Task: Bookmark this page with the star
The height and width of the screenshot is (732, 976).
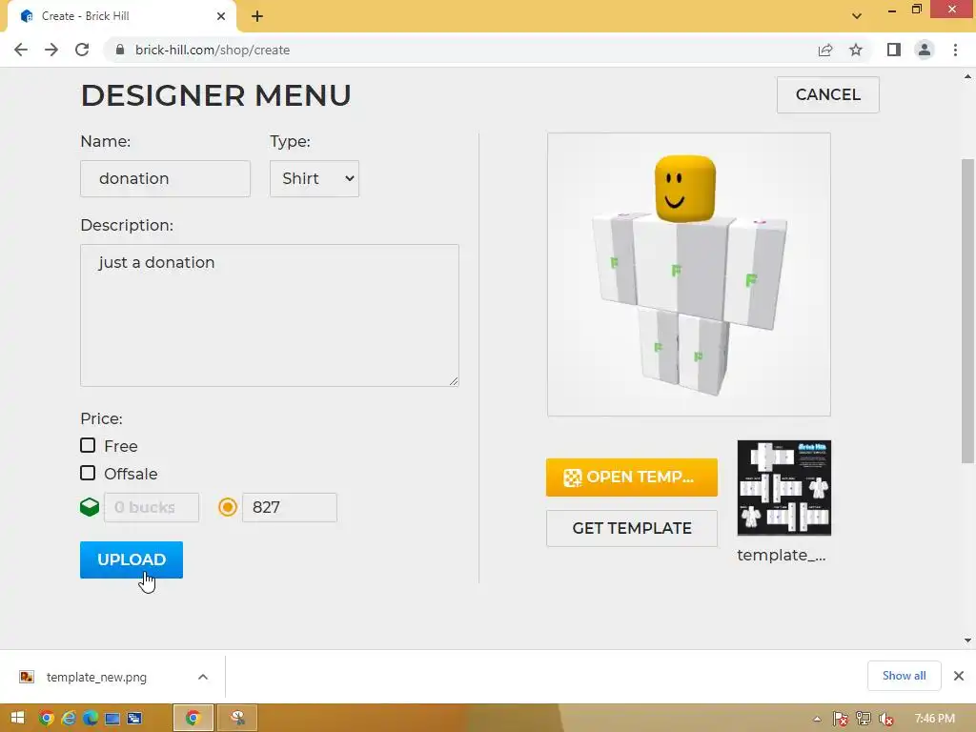Action: pyautogui.click(x=856, y=50)
